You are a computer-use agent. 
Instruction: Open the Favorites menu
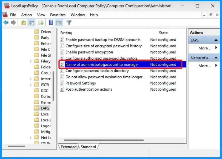pyautogui.click(x=58, y=15)
